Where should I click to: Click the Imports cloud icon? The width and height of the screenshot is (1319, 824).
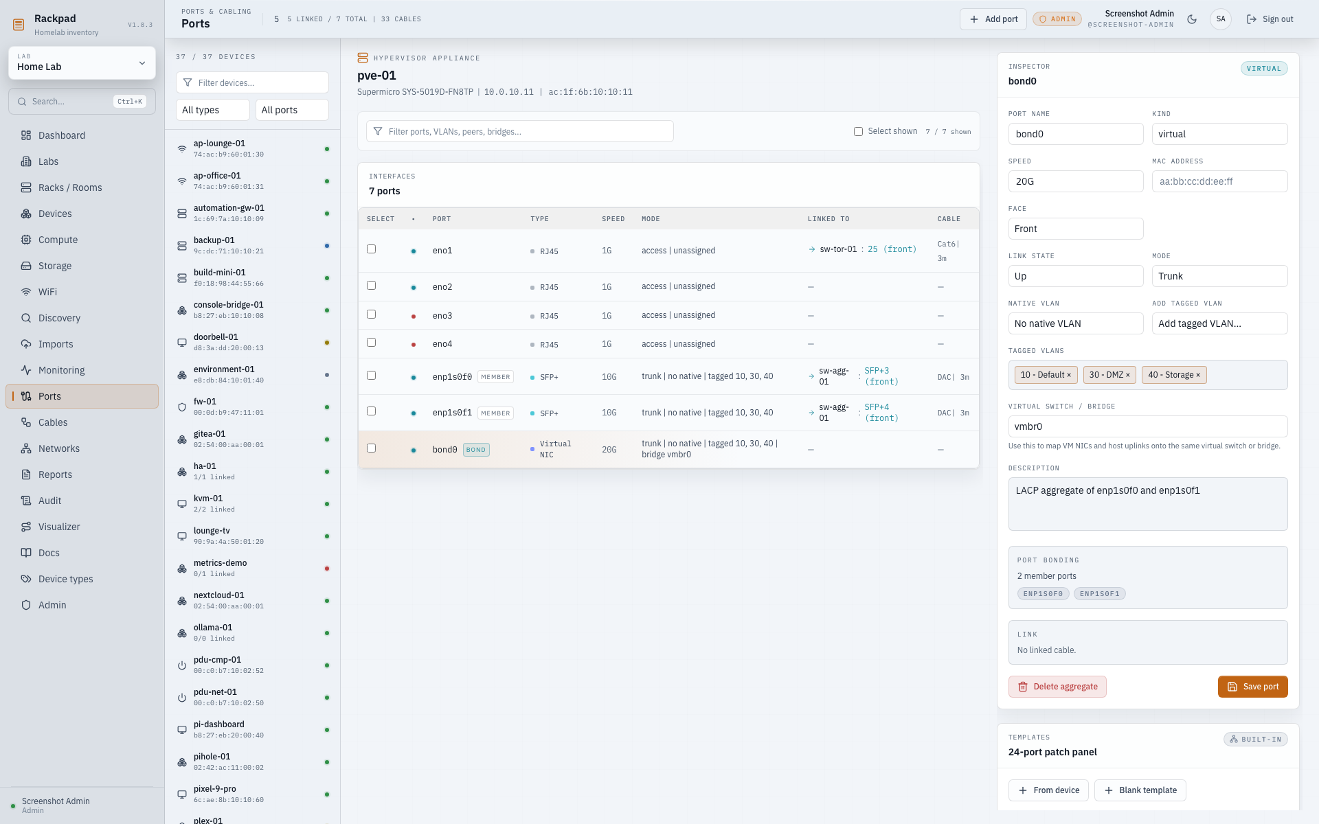[26, 344]
